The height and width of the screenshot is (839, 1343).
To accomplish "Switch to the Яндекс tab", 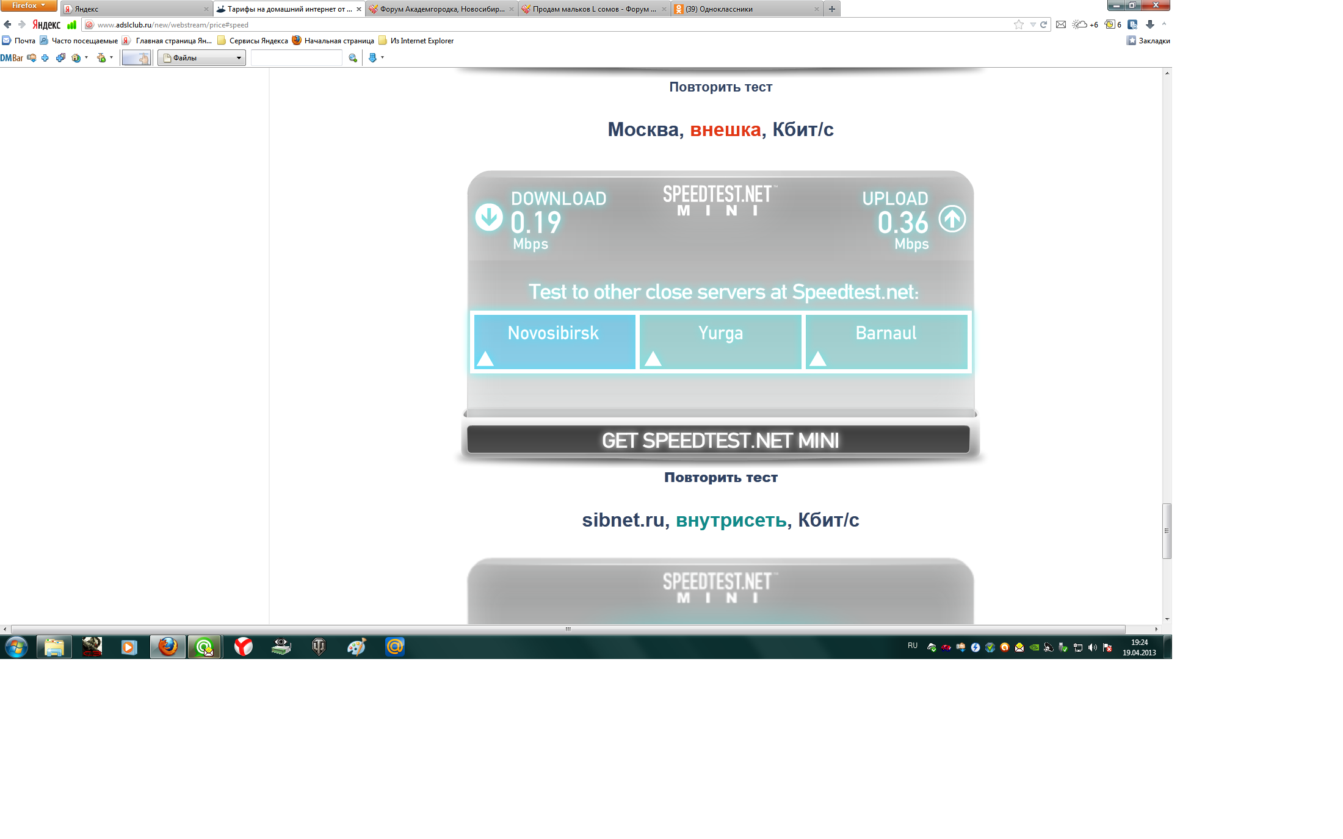I will [x=136, y=9].
